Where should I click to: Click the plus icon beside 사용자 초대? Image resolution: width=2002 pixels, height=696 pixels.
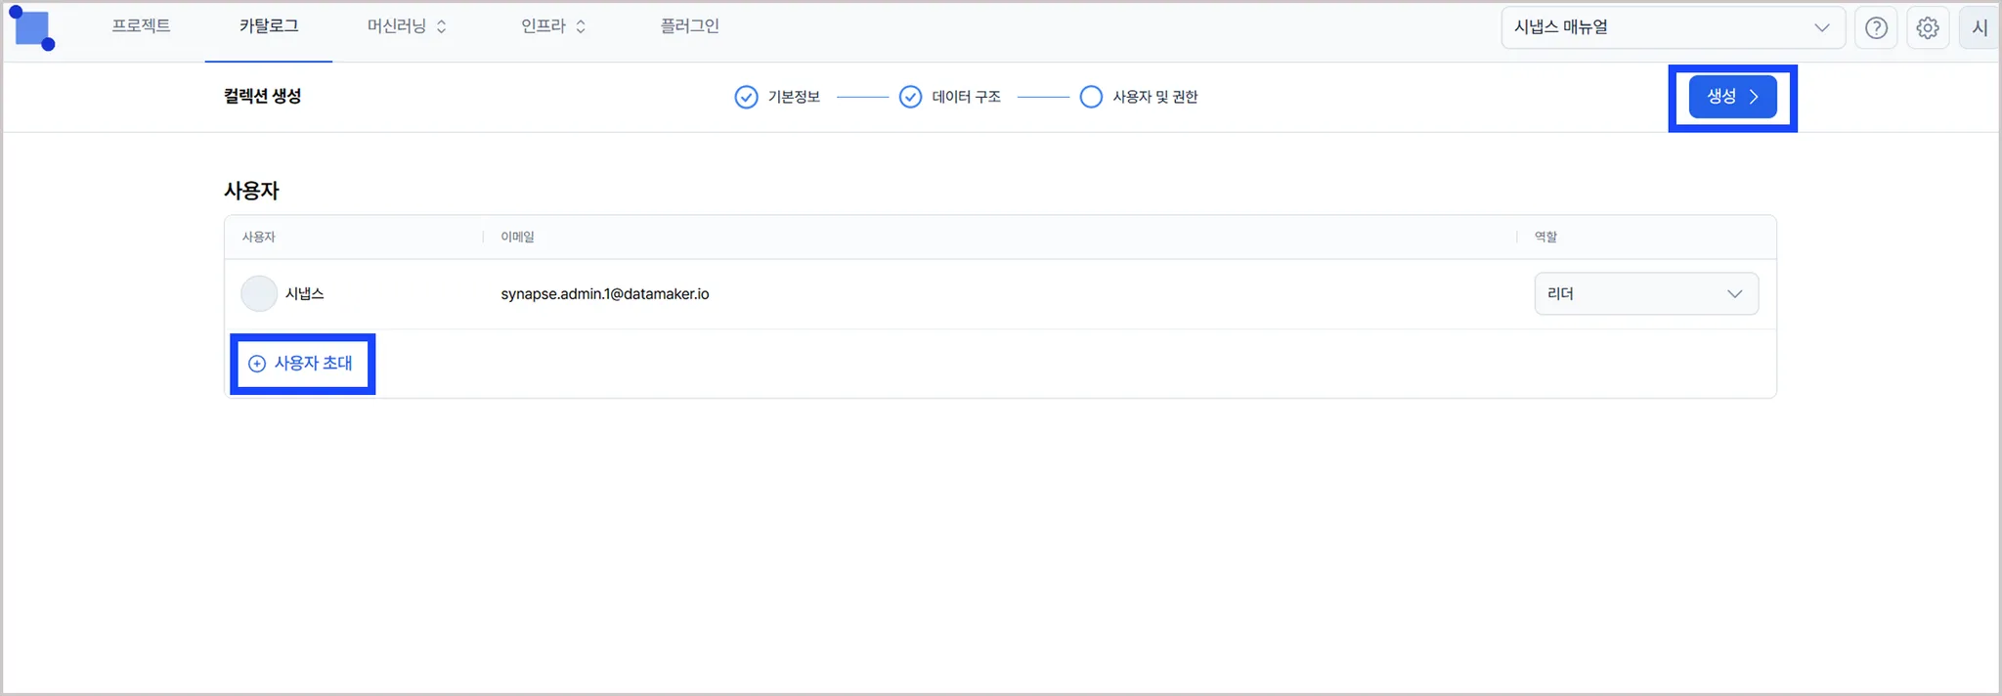coord(257,364)
